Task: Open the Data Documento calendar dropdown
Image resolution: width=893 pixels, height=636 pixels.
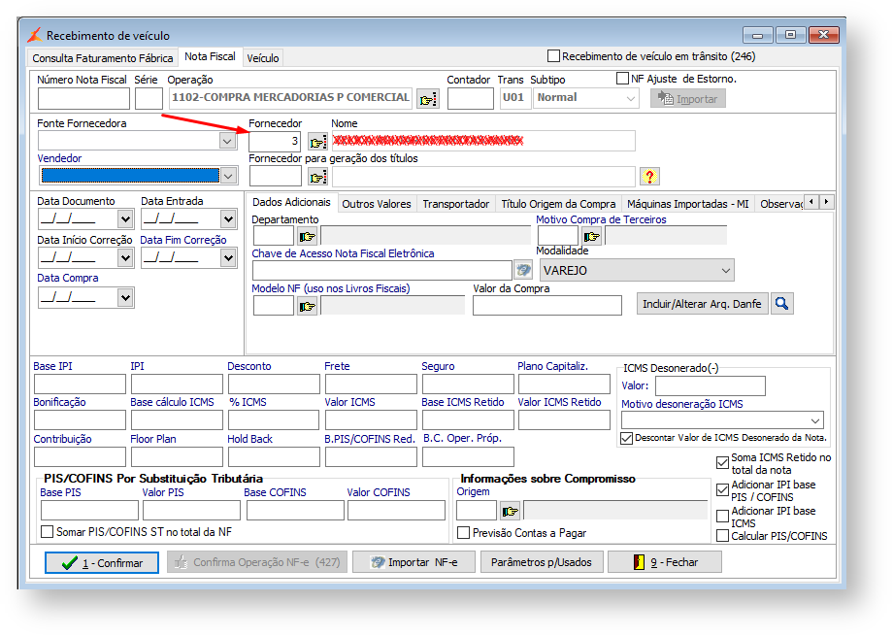Action: coord(125,218)
